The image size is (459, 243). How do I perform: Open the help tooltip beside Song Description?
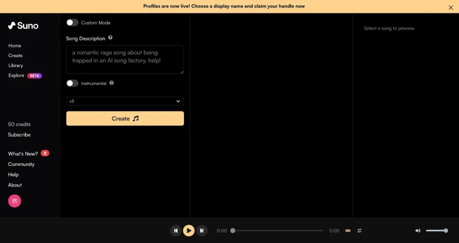click(110, 38)
